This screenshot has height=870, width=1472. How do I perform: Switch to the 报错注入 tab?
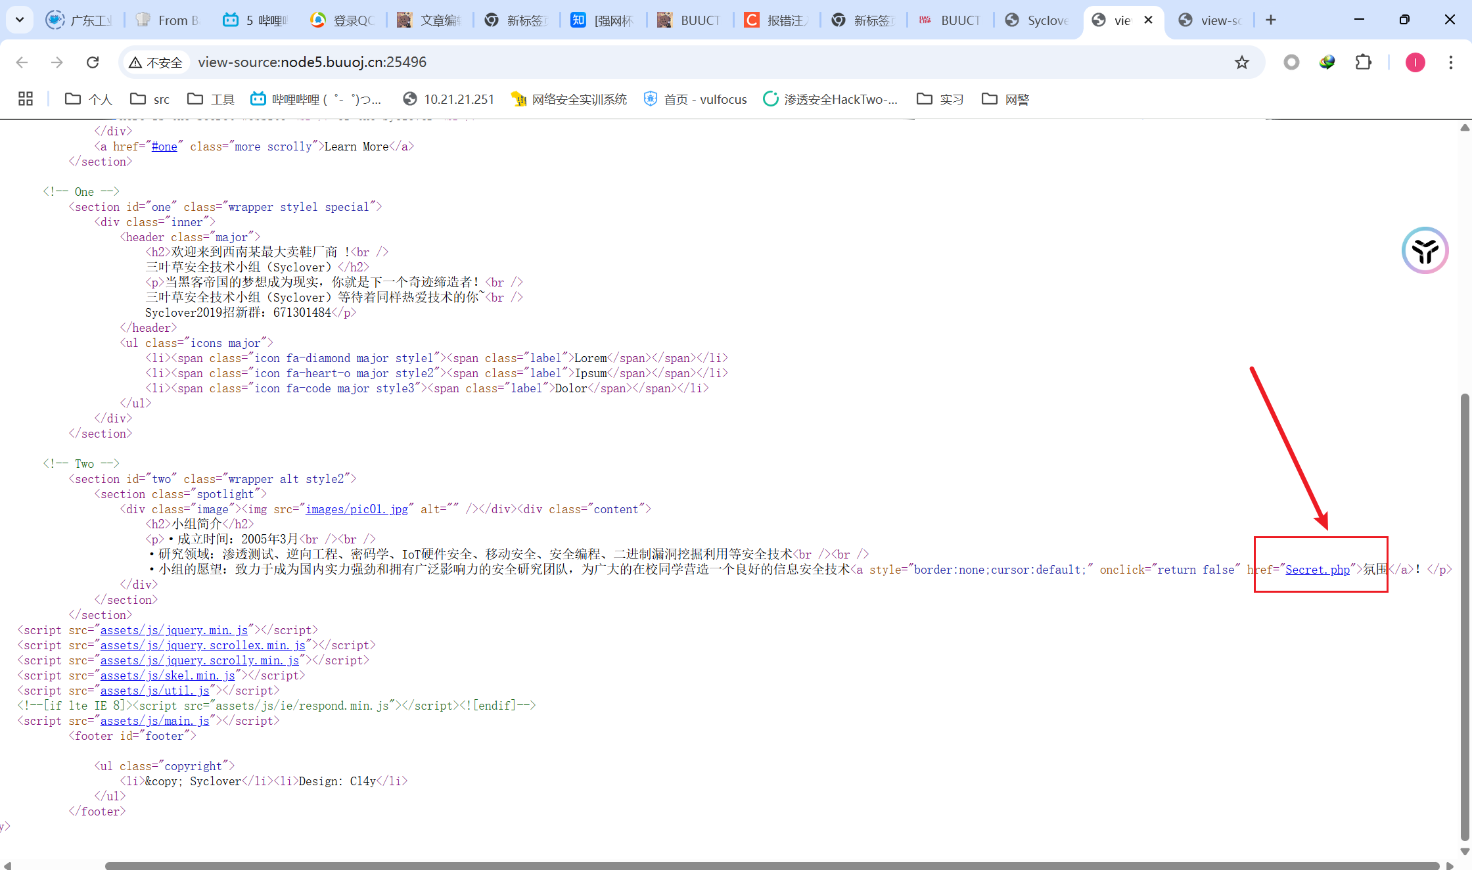point(775,20)
